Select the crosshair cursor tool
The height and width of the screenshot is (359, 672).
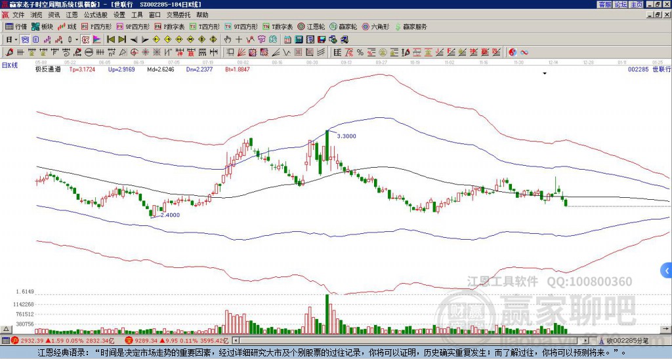coord(239,40)
